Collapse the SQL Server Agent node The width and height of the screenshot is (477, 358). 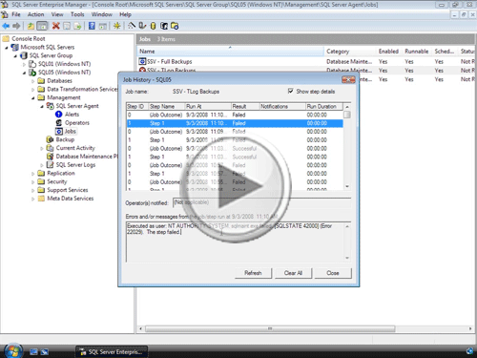[42, 106]
